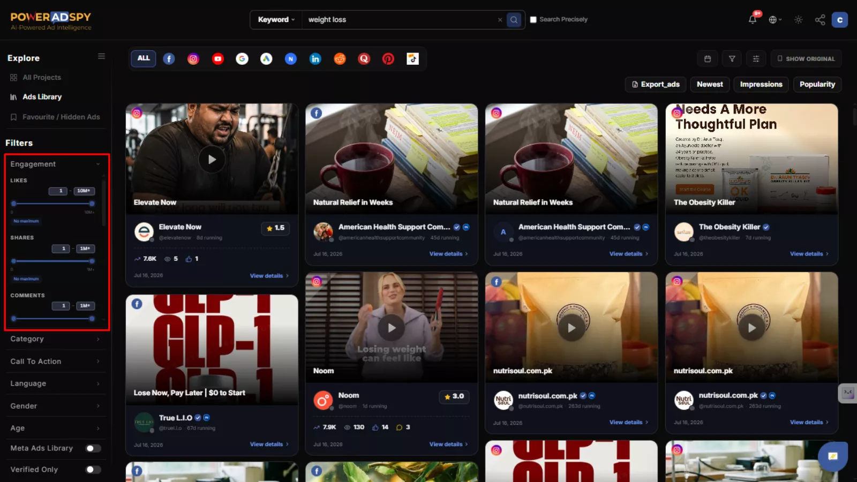This screenshot has width=857, height=482.
Task: Open the GLP-1 Lose Now, Pay Later thumbnail
Action: 212,349
